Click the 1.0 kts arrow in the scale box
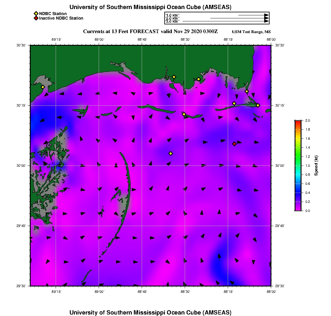The image size is (331, 316). tap(253, 15)
